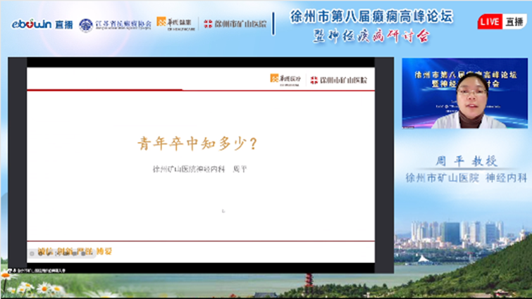The width and height of the screenshot is (532, 299).
Task: Click the ebowin 直播 logo
Action: [x=39, y=24]
